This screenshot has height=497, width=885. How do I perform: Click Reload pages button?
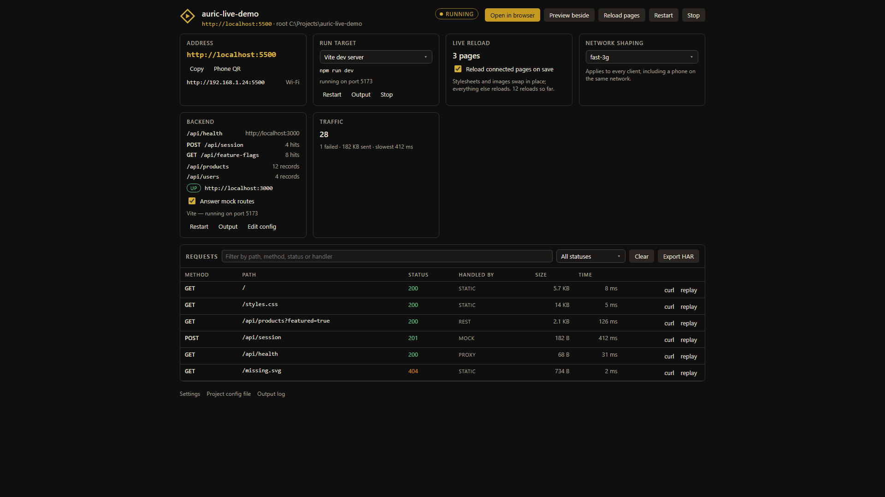tap(621, 15)
